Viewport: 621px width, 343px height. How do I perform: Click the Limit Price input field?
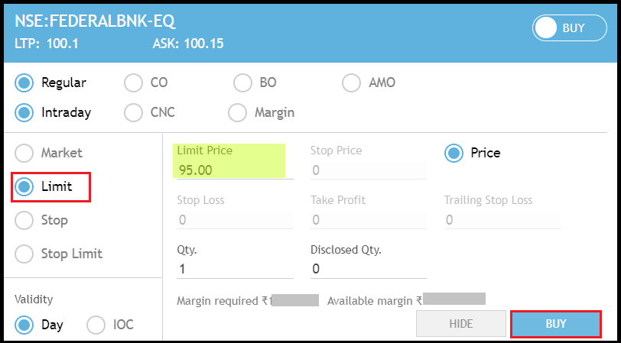coord(234,170)
